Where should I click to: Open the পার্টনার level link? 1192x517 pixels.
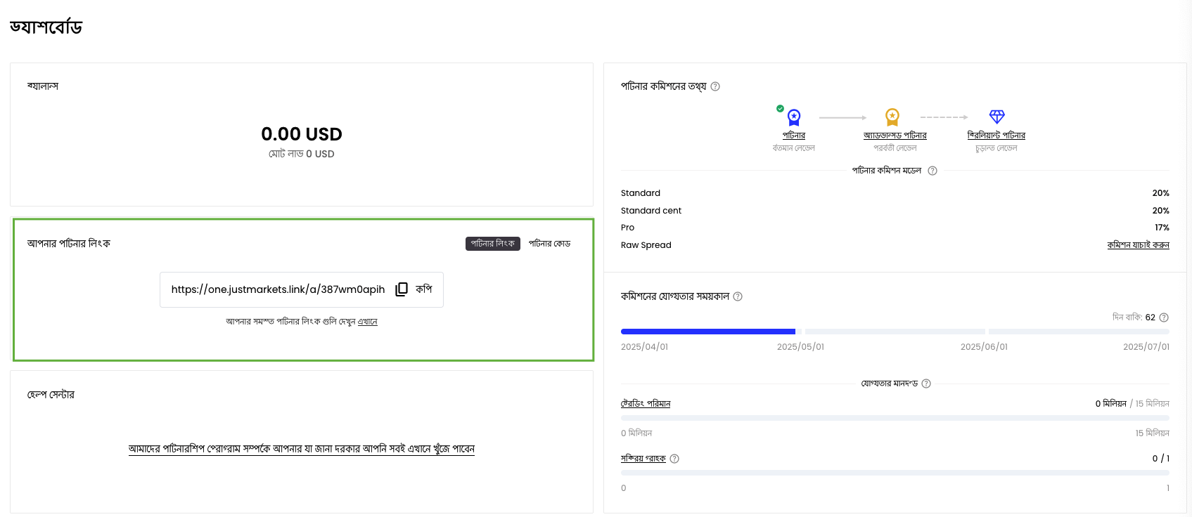tap(794, 136)
